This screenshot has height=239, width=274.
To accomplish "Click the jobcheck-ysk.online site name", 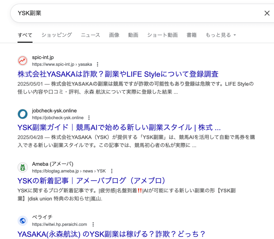I will tap(54, 111).
